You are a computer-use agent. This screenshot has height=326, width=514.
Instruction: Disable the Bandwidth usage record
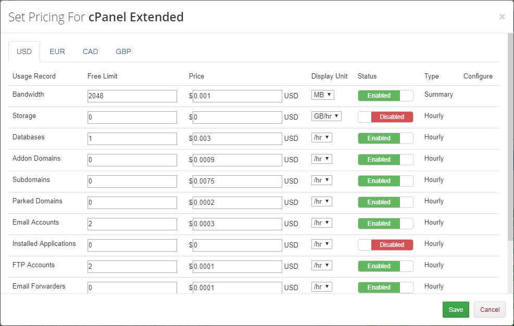pos(385,96)
